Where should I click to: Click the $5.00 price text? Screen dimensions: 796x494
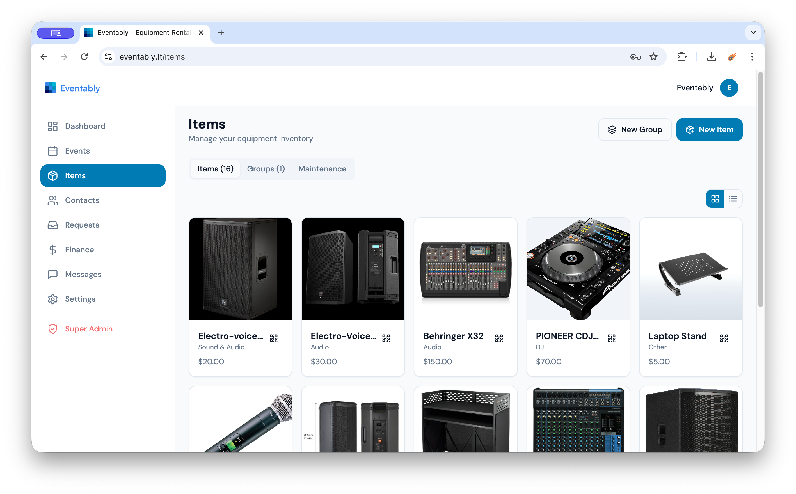pos(659,361)
